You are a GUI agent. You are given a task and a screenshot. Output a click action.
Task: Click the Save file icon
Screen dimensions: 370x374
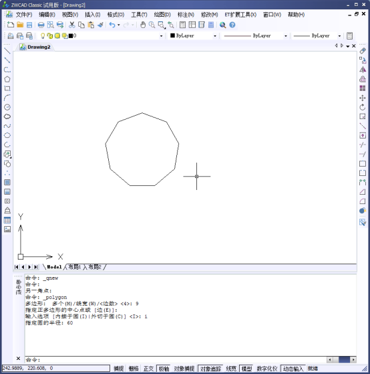click(29, 25)
